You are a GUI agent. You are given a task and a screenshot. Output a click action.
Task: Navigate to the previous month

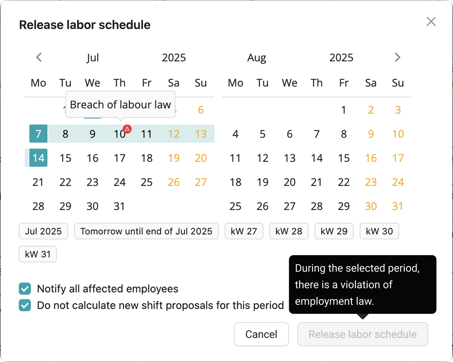point(39,57)
